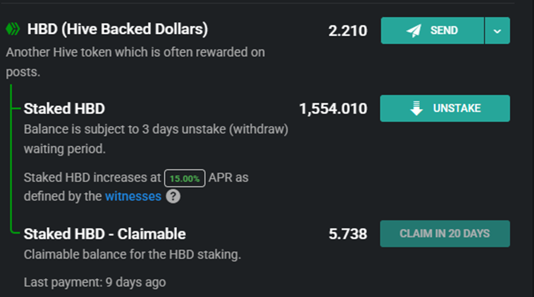Click the 1,554.010 staked balance
The width and height of the screenshot is (534, 297).
coord(333,109)
